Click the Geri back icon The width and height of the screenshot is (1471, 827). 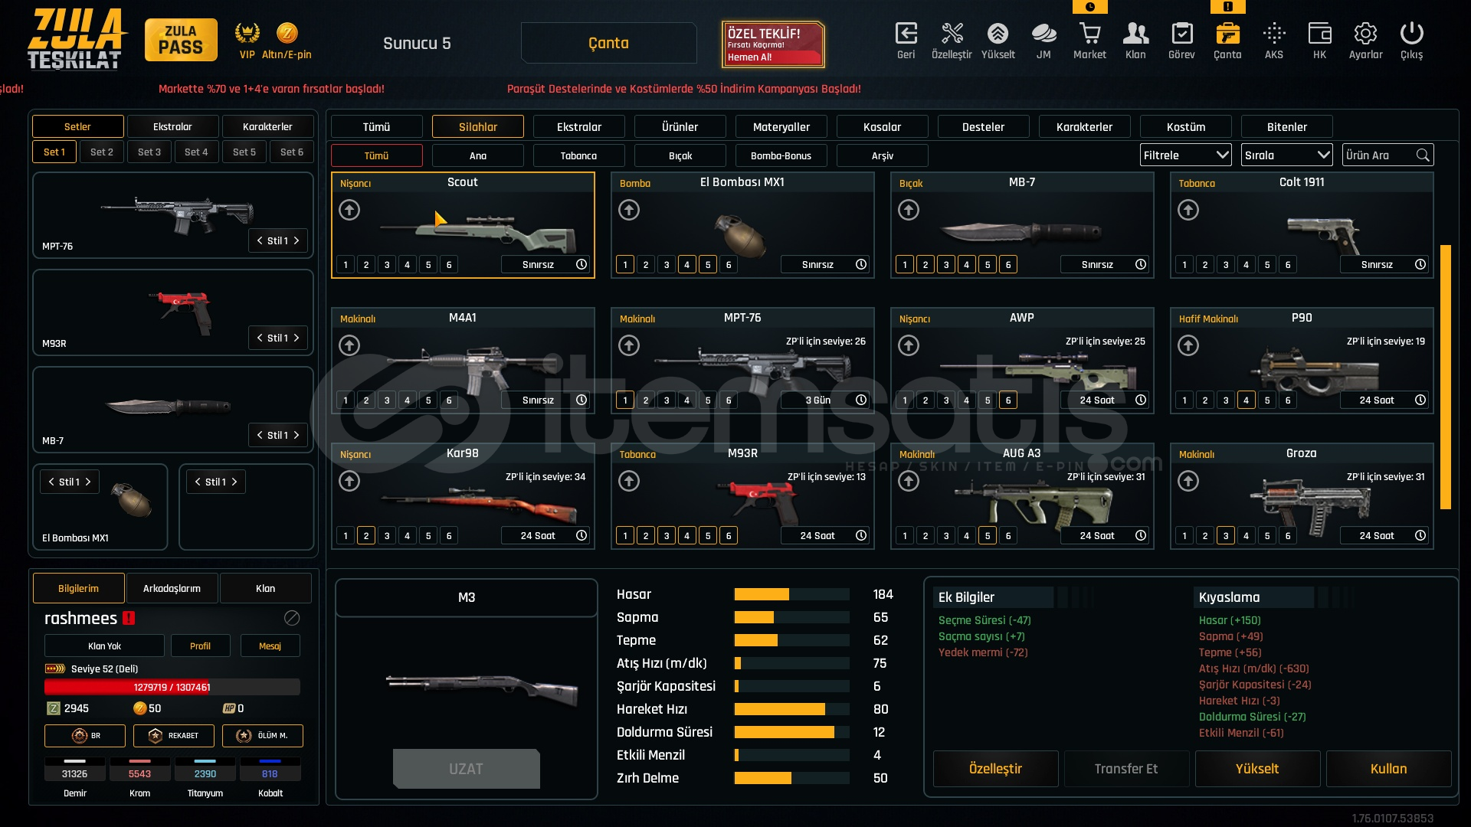pos(906,34)
